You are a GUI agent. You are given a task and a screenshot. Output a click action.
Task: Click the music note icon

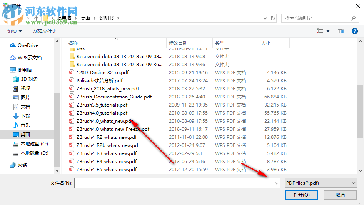15,125
